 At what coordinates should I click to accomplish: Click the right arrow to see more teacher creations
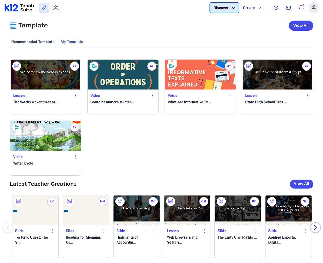[316, 228]
